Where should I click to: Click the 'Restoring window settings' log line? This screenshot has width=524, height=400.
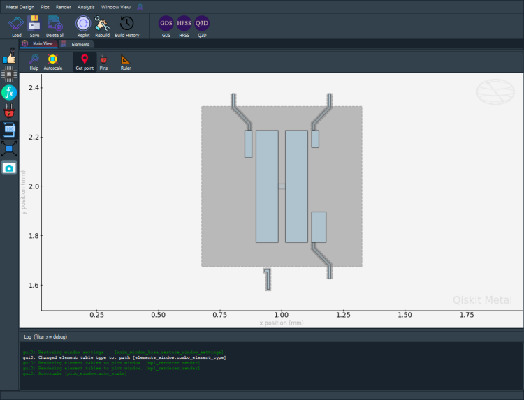(x=123, y=353)
